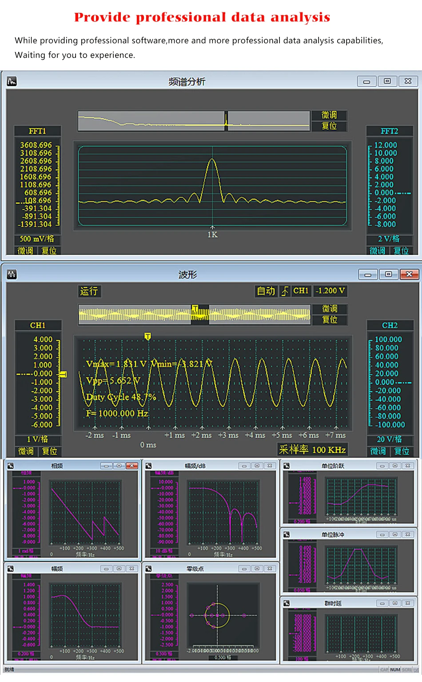Click the 运行 run button

(x=89, y=291)
